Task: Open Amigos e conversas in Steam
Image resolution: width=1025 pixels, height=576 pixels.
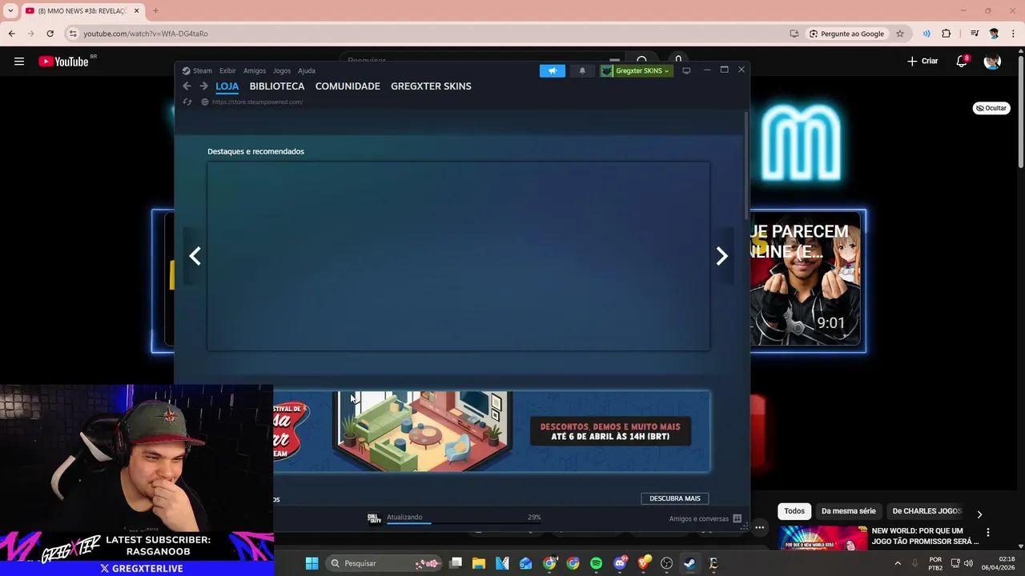Action: click(705, 518)
